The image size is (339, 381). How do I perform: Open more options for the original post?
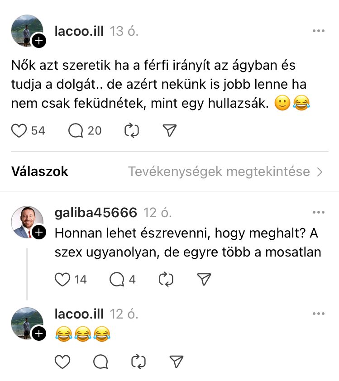tap(319, 31)
